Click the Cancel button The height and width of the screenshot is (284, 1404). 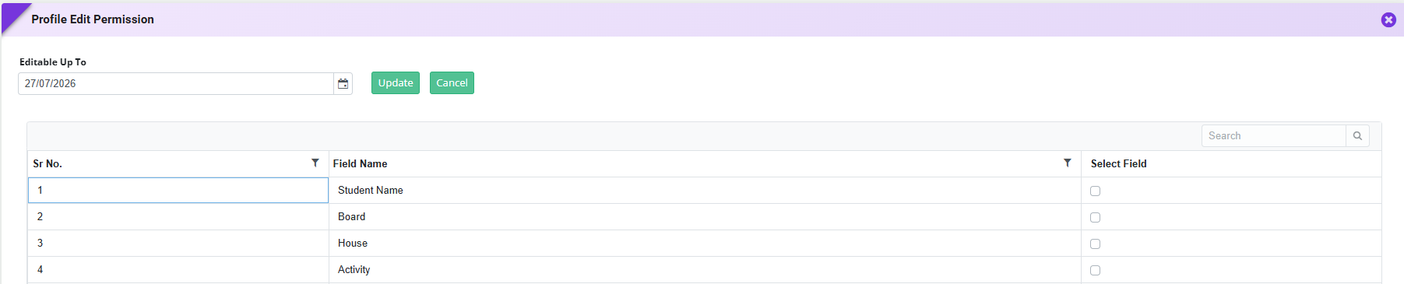[x=452, y=82]
